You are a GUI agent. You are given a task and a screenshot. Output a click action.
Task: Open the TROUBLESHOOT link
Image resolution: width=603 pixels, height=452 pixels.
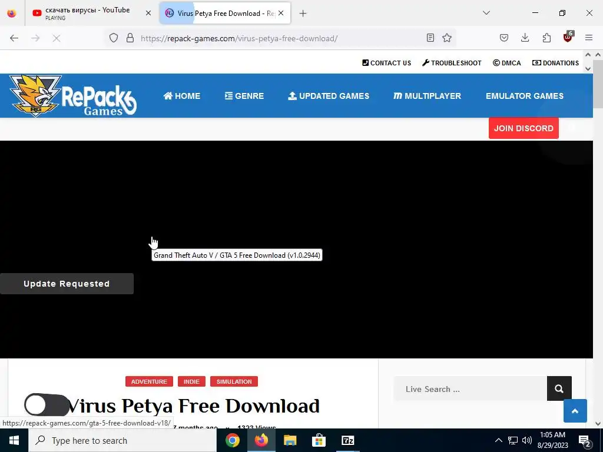point(452,62)
